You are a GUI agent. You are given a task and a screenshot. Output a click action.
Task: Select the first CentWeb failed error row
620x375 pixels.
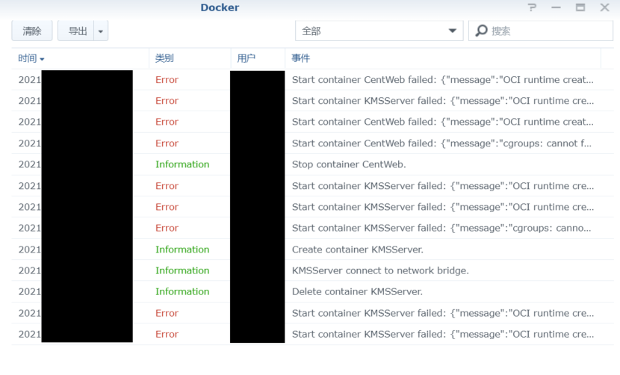(443, 80)
